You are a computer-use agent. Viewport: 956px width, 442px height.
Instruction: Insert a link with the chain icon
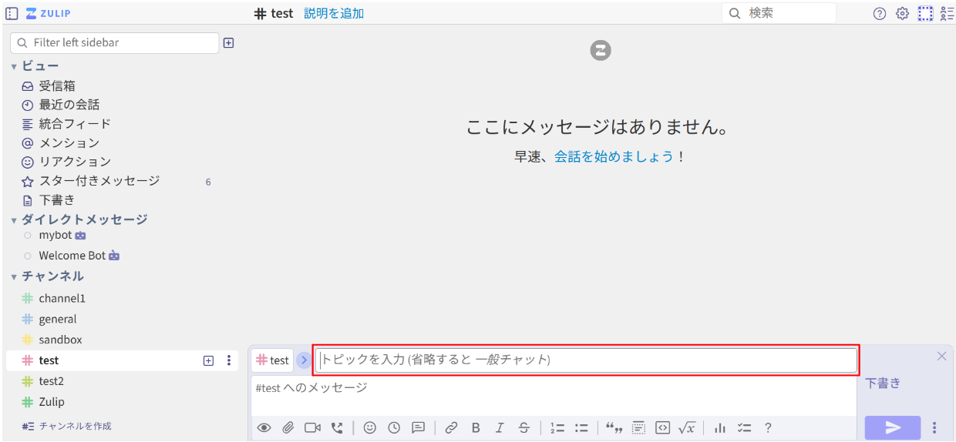tap(451, 428)
